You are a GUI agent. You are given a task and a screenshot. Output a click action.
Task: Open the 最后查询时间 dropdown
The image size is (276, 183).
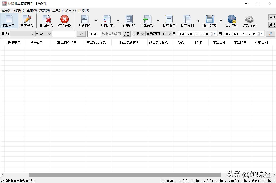tap(158, 34)
